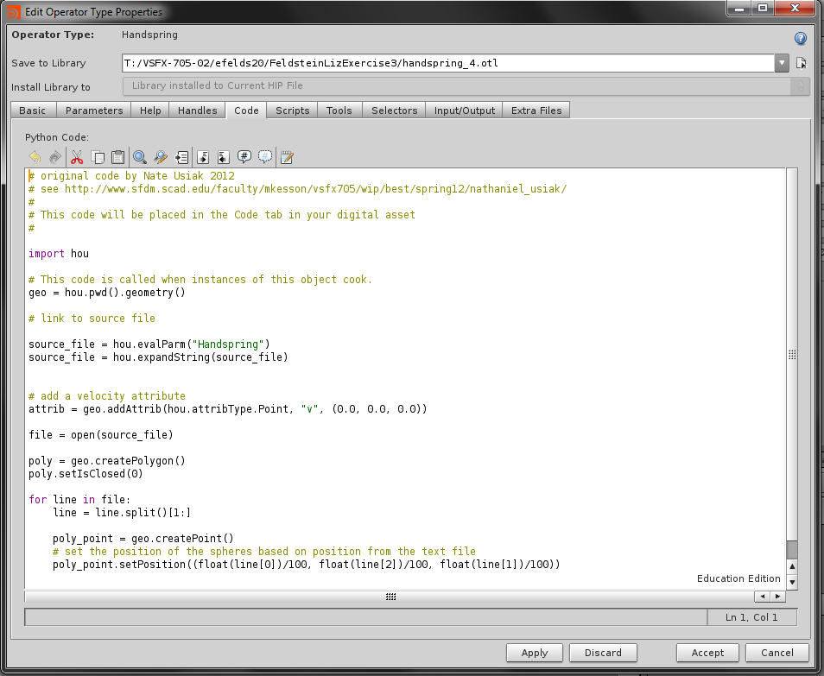The image size is (824, 676).
Task: Open the Scripts tab
Action: coord(292,110)
